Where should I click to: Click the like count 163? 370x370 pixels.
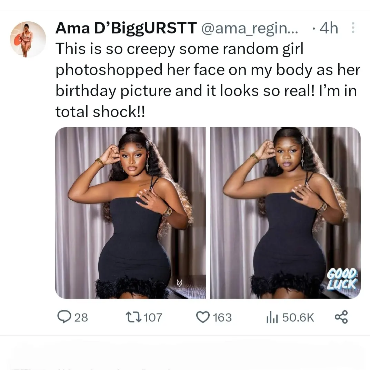coord(222,317)
